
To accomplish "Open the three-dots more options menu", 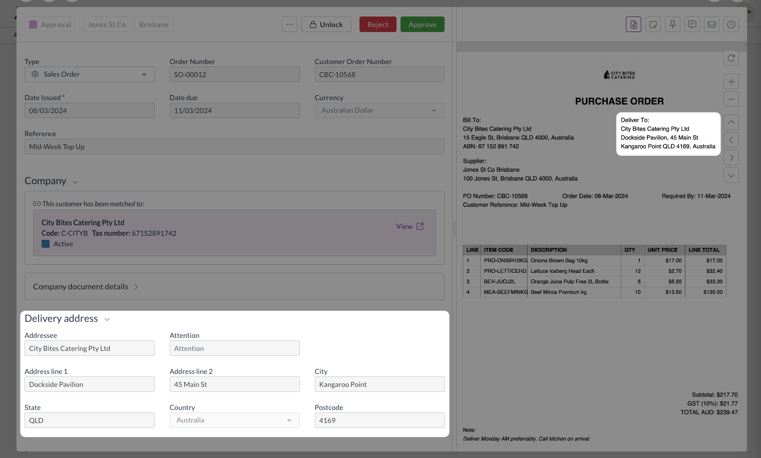I will 289,24.
